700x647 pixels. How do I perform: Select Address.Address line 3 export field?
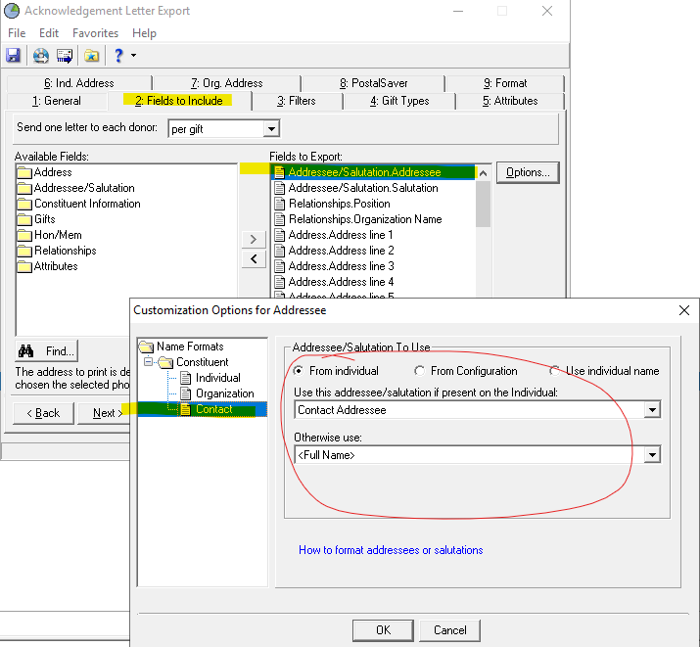(334, 266)
